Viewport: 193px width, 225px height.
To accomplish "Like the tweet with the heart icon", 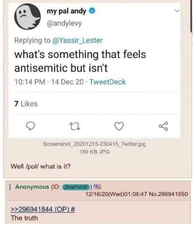I will [119, 126].
